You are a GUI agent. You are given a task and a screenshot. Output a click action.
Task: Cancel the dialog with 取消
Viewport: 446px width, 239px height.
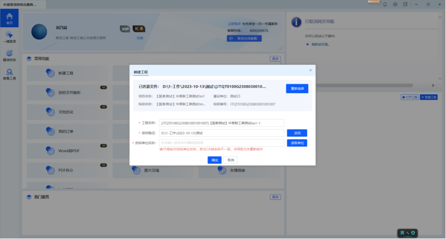[x=231, y=160]
